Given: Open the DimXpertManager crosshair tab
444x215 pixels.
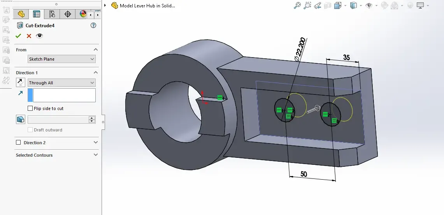Looking at the screenshot, I should coord(67,14).
